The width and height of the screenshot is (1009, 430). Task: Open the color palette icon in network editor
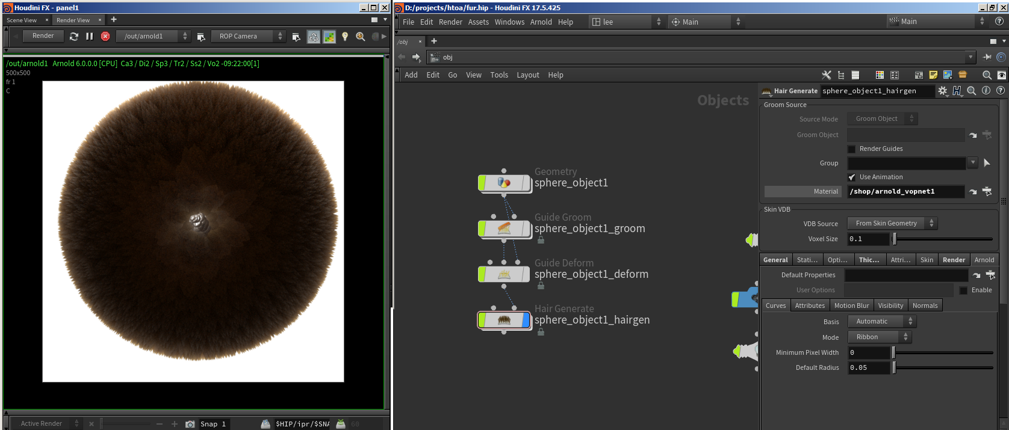coord(880,75)
